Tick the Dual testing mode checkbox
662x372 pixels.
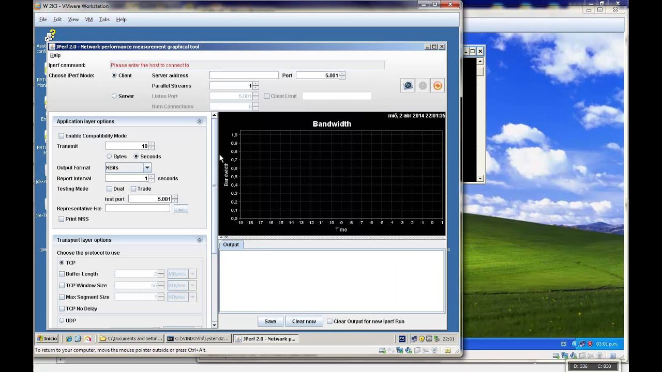coord(109,189)
